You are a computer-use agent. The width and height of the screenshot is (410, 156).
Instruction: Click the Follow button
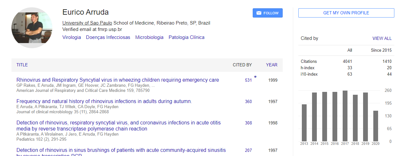coord(268,13)
